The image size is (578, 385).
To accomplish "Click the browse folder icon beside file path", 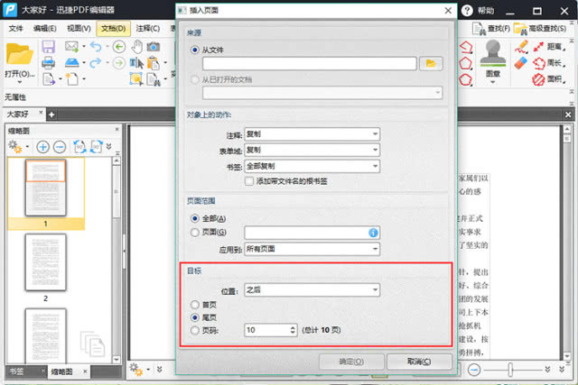I will point(431,64).
